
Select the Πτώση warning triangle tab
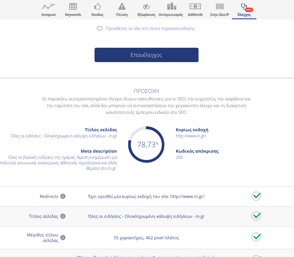click(x=122, y=9)
